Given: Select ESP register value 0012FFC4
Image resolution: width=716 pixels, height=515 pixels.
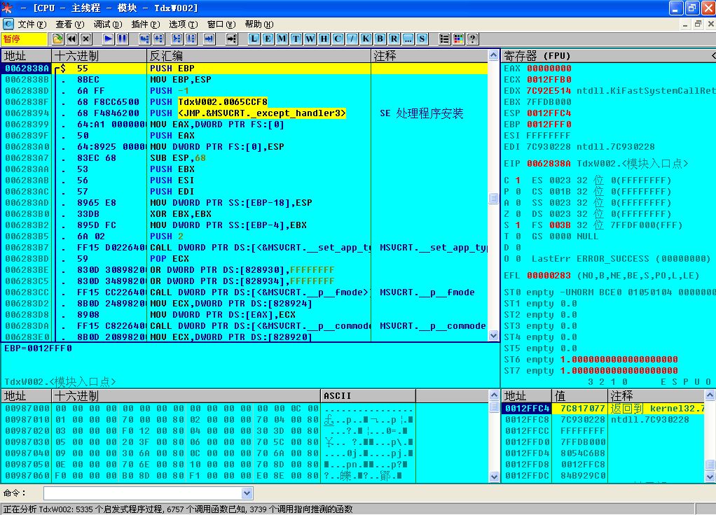Looking at the screenshot, I should pos(549,113).
